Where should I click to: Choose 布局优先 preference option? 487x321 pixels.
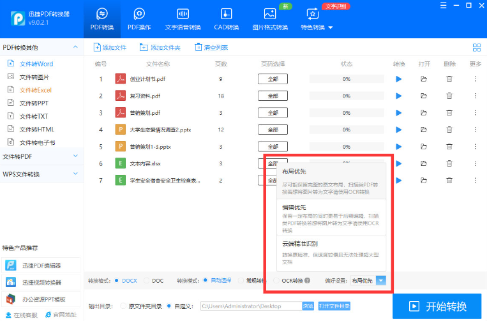point(331,181)
